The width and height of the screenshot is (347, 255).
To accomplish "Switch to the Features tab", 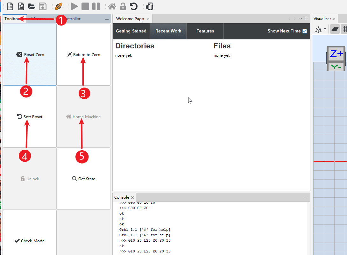I will coord(205,31).
